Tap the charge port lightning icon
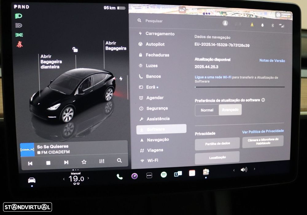The height and width of the screenshot is (215, 307). (121, 78)
